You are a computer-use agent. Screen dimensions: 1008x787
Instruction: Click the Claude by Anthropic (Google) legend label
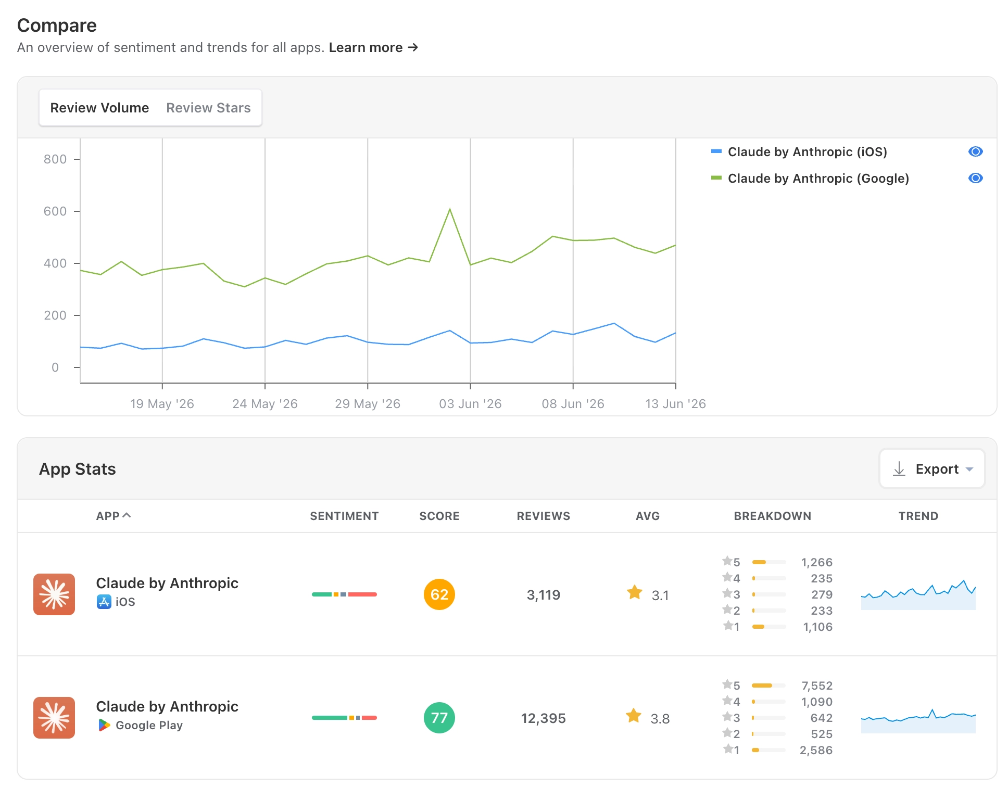click(818, 179)
